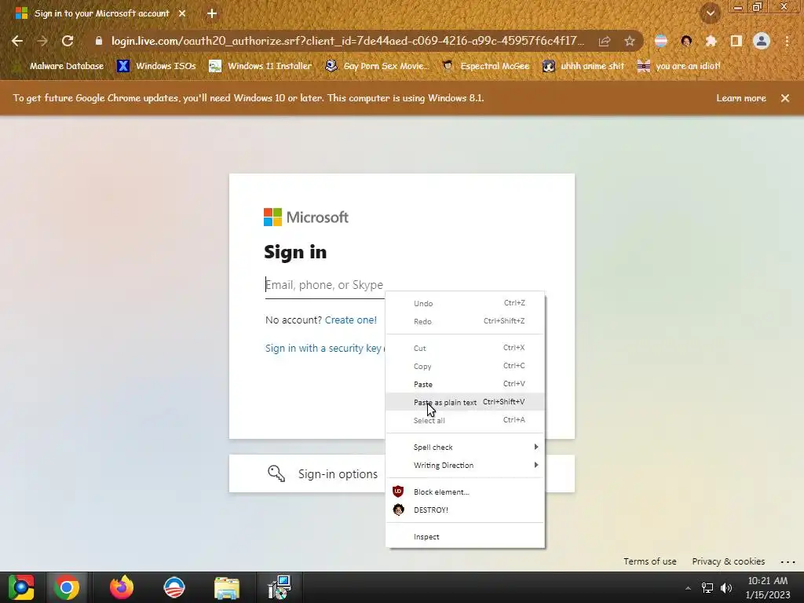Open the 'you are an idiot!' bookmark
This screenshot has height=603, width=804.
pyautogui.click(x=678, y=66)
